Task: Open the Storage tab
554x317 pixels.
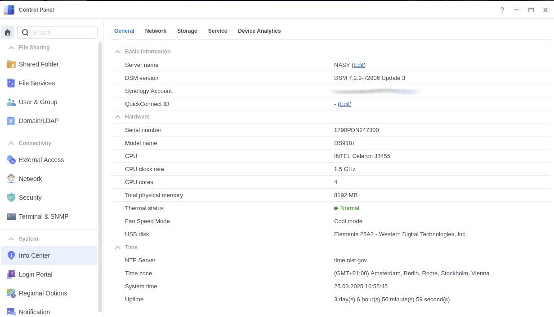Action: click(187, 31)
